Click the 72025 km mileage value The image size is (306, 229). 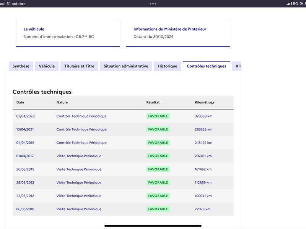click(x=203, y=209)
